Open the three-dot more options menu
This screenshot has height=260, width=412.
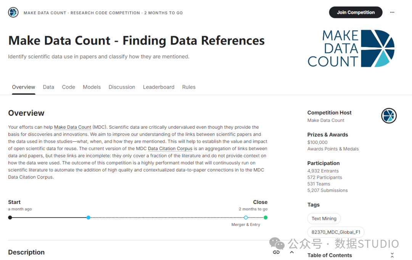(x=392, y=12)
